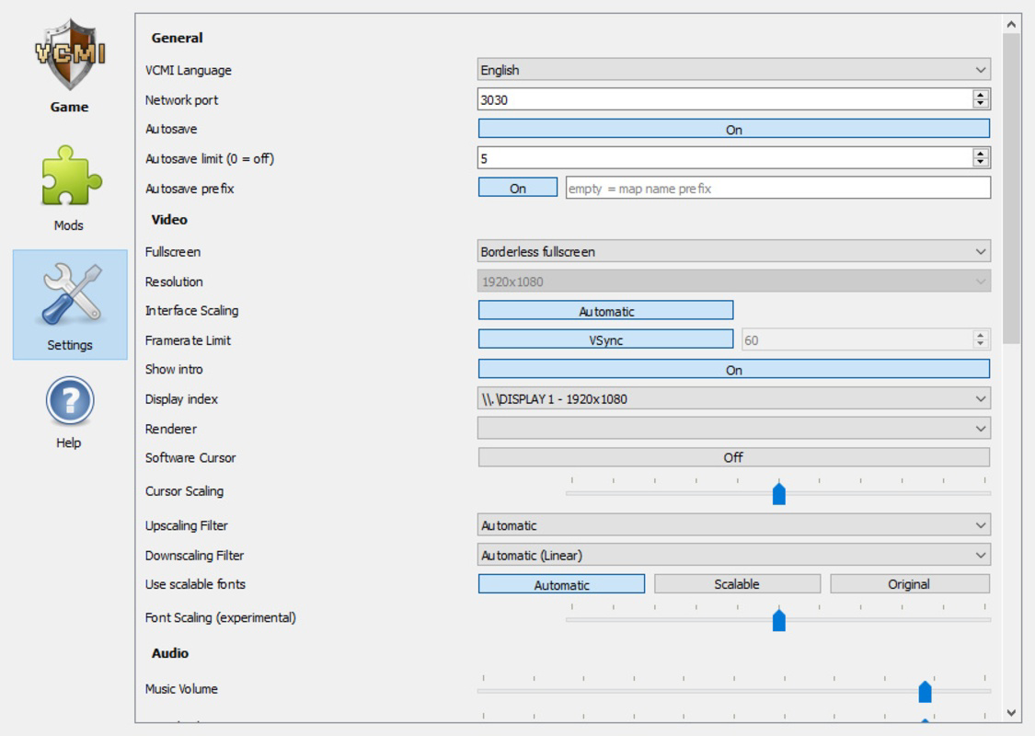Viewport: 1035px width, 736px height.
Task: Open the Display index dropdown
Action: click(733, 398)
